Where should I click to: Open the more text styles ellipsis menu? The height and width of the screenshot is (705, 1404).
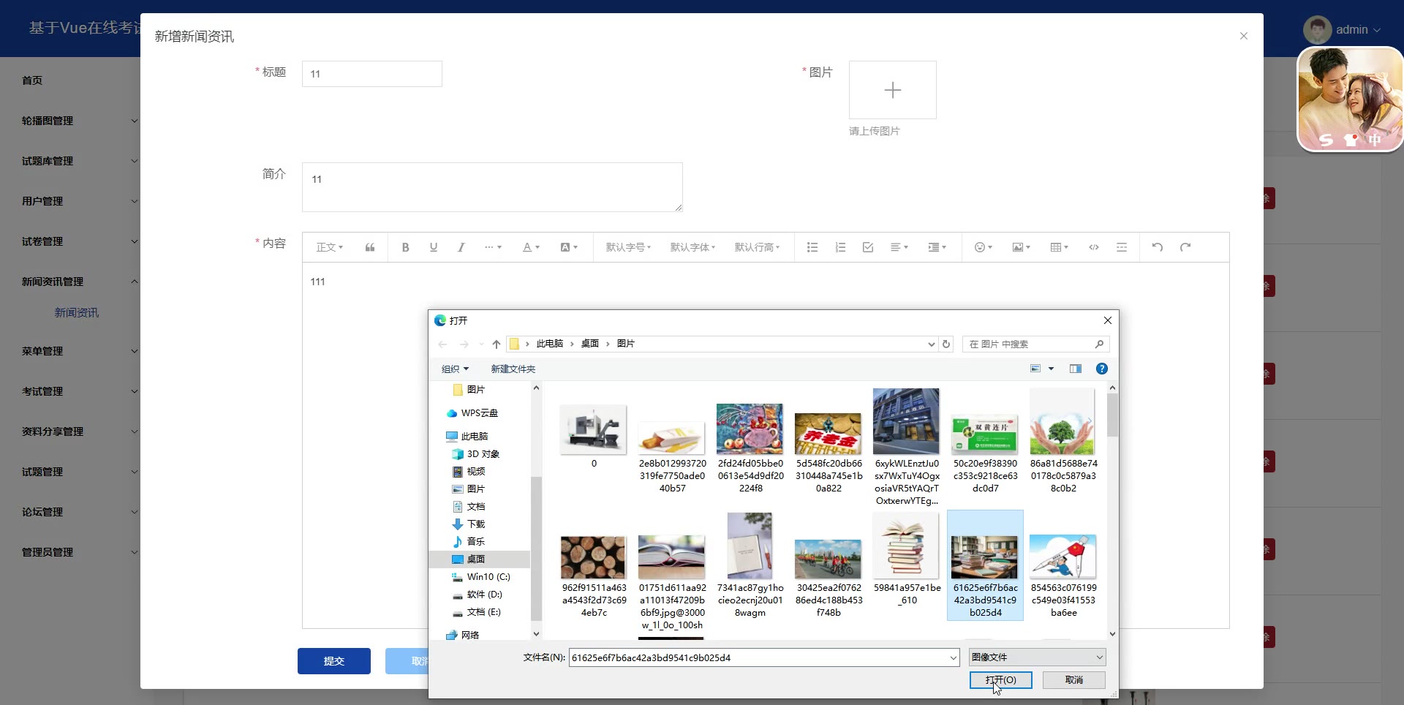493,247
